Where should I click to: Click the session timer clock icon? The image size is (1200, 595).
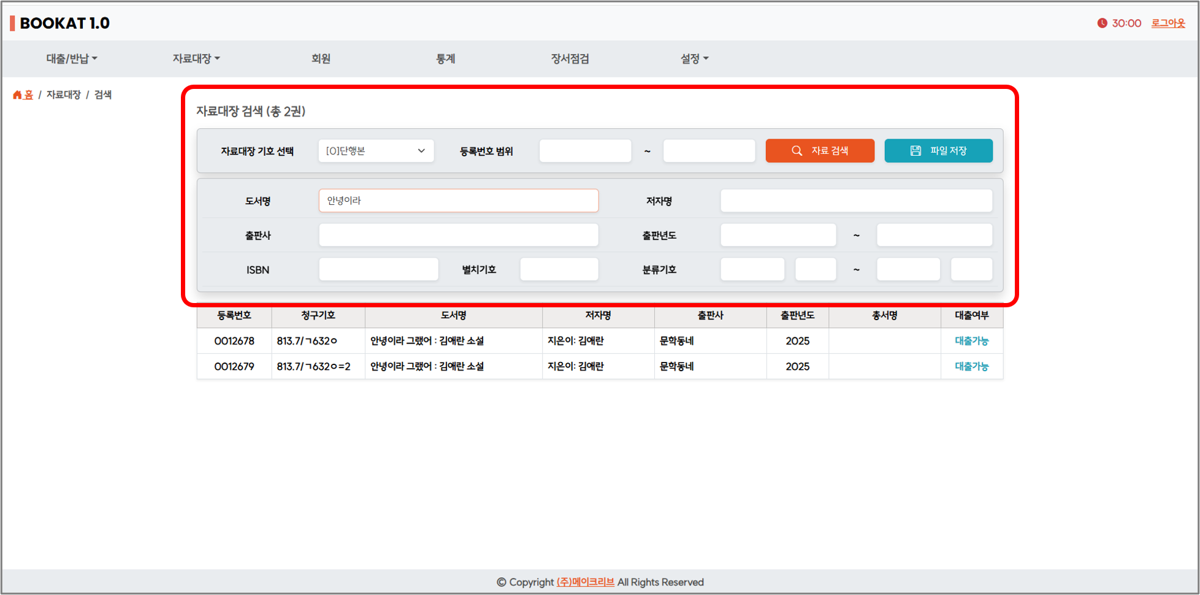pos(1102,23)
